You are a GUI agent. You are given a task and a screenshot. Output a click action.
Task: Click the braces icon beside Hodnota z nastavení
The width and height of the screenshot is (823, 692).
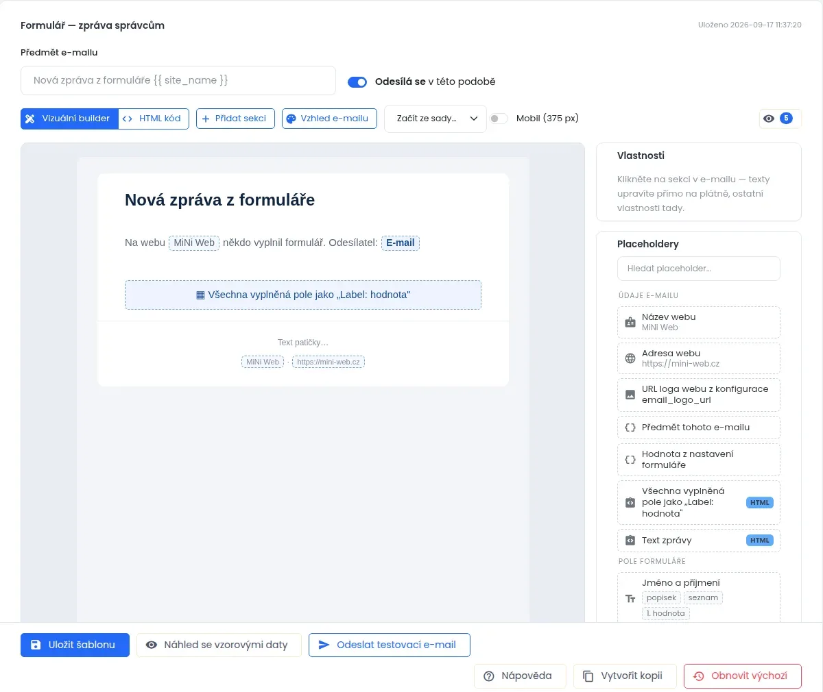click(630, 460)
